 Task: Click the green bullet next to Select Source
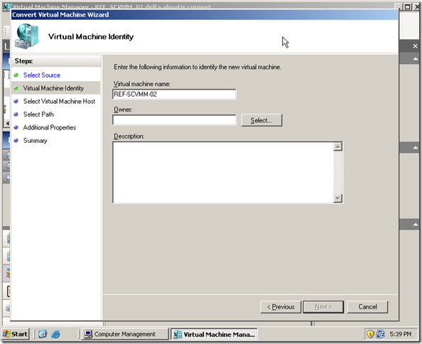16,75
